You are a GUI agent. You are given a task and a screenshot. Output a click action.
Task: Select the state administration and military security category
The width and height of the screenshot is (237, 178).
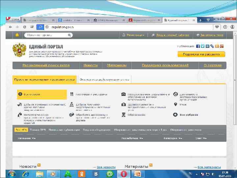tap(149, 97)
